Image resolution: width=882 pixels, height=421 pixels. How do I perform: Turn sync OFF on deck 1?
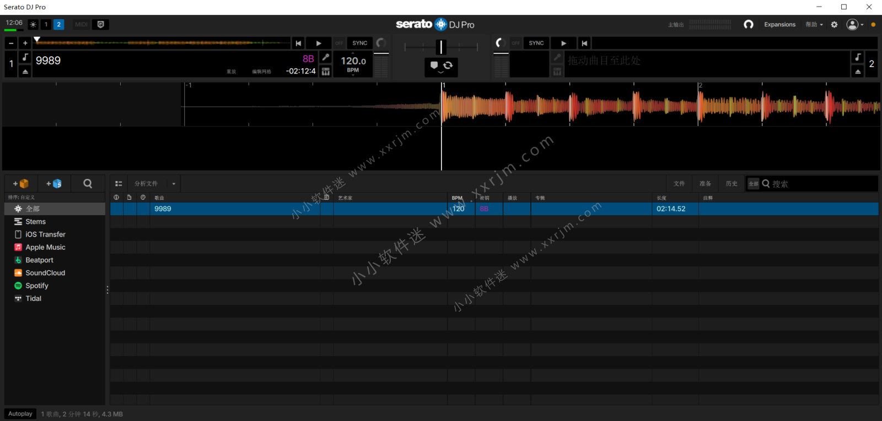(x=339, y=43)
